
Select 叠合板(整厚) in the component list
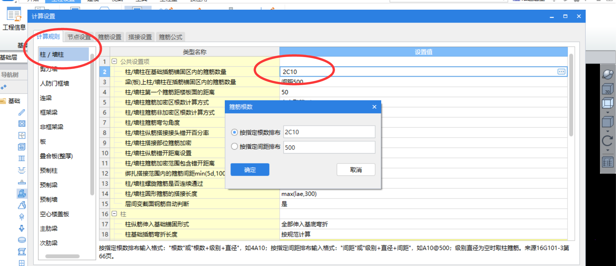[56, 156]
